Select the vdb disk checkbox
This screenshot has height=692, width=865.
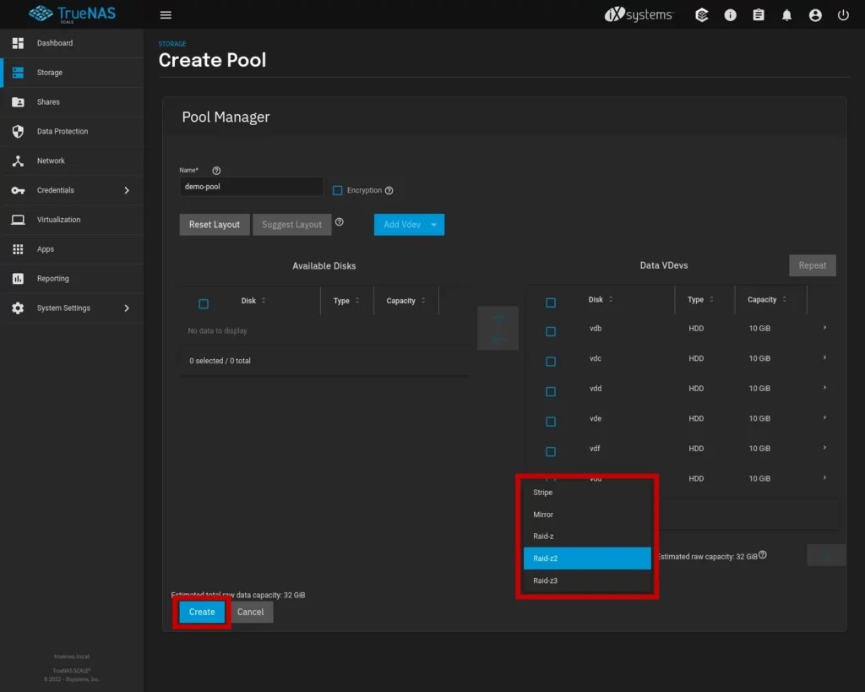pyautogui.click(x=551, y=330)
